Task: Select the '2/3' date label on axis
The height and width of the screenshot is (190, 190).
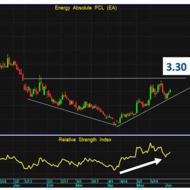Action: 50,181
